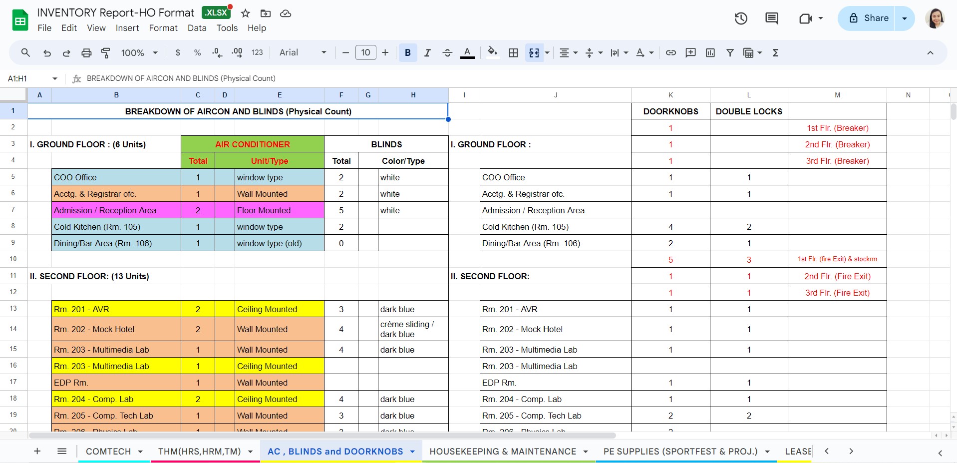
Task: Open more number formats (123)
Action: pos(257,52)
